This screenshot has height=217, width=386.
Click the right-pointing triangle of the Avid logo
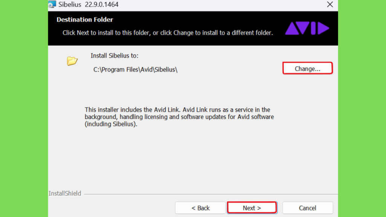(323, 28)
